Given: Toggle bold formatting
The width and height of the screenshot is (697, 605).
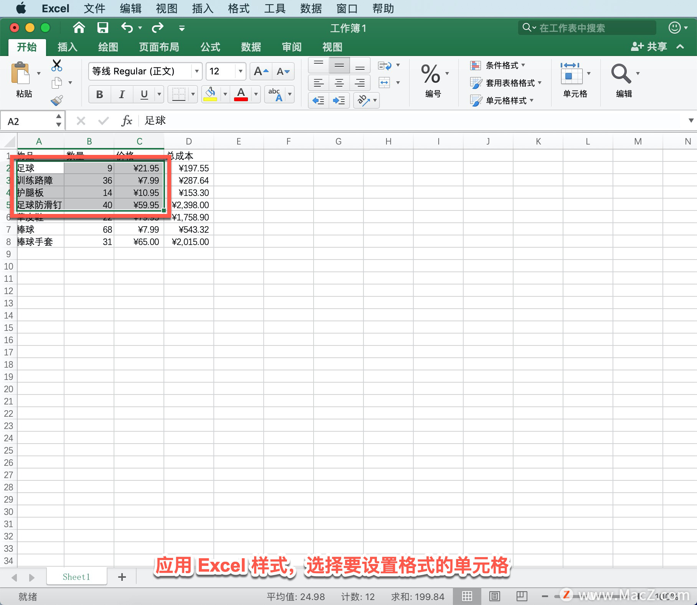Looking at the screenshot, I should pyautogui.click(x=100, y=94).
